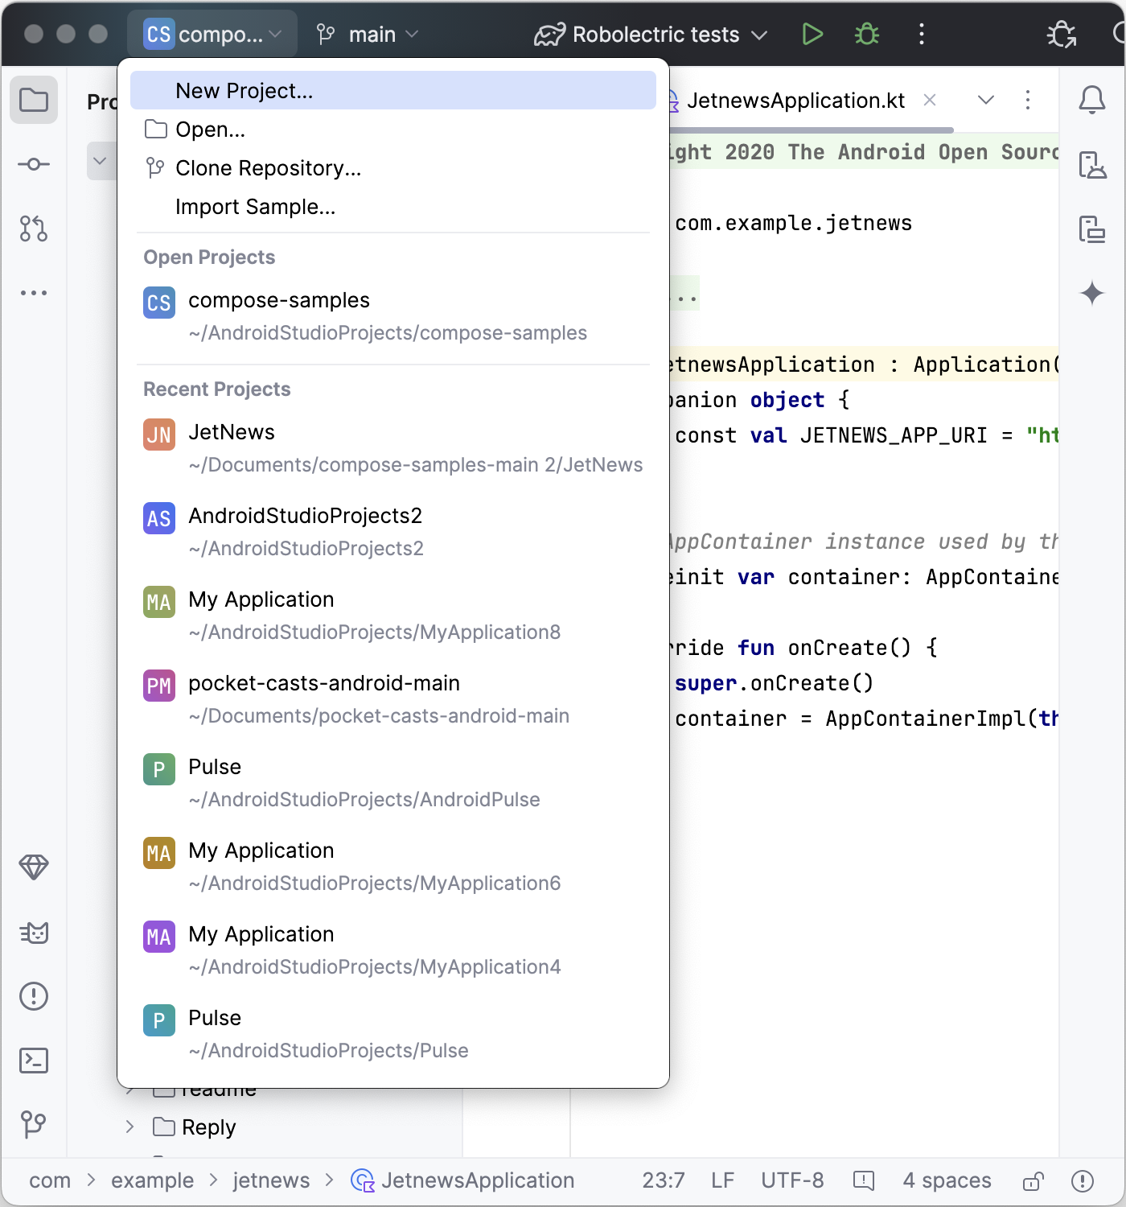Viewport: 1126px width, 1207px height.
Task: Show the Problems tool window
Action: tap(34, 996)
